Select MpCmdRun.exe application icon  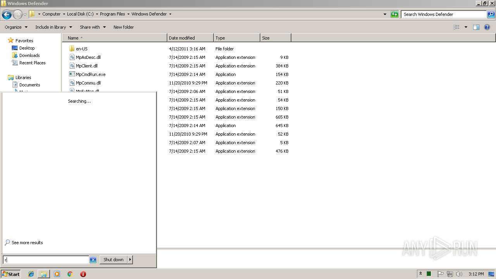(72, 74)
